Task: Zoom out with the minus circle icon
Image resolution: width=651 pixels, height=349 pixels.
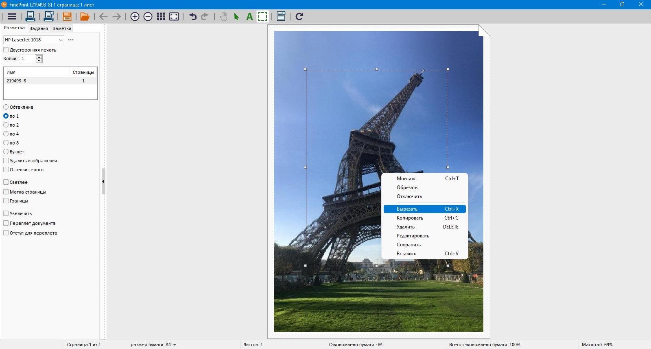Action: 148,17
